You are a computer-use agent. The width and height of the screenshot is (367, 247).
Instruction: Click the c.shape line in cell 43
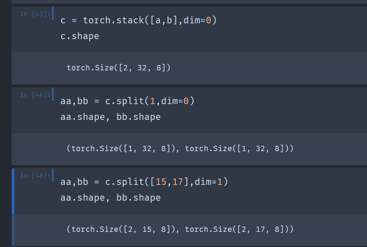coord(80,36)
